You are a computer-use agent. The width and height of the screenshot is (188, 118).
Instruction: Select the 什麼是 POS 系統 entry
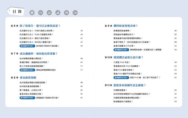(x=122, y=62)
